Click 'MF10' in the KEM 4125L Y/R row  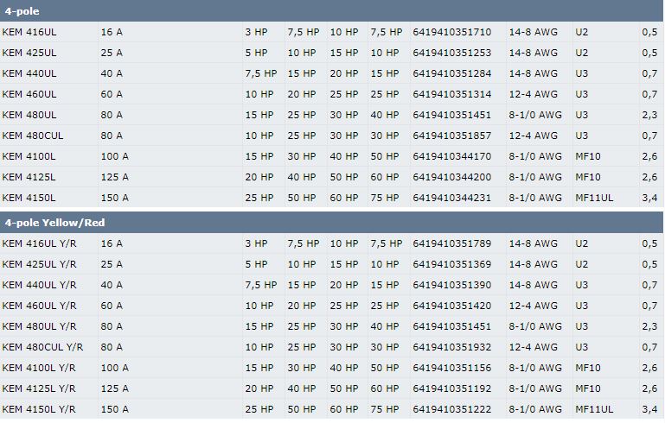click(x=588, y=389)
